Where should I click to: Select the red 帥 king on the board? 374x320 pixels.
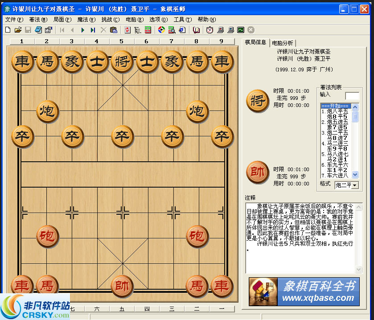(x=122, y=286)
